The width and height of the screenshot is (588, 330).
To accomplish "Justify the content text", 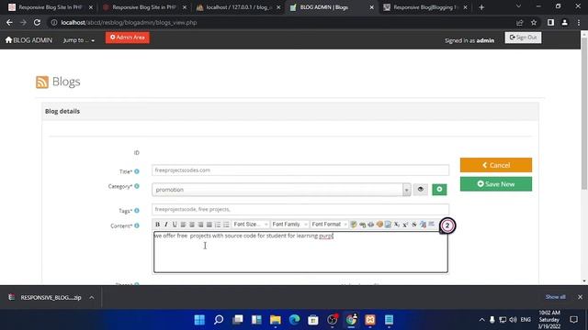I will (209, 224).
